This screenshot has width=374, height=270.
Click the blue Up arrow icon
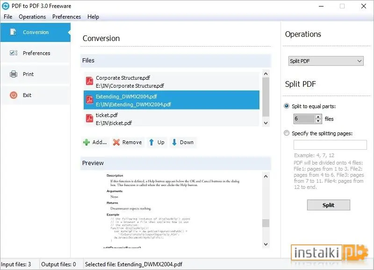[151, 142]
